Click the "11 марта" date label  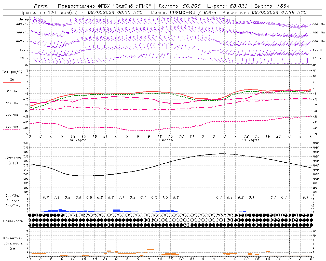(x=251, y=140)
